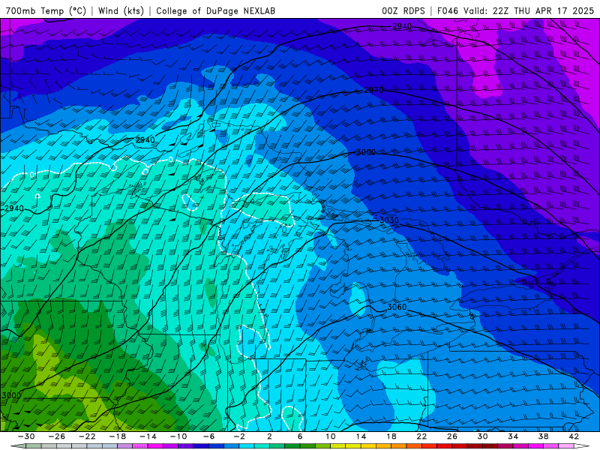
Task: Click the 42 colorbar value
Action: pos(574,436)
